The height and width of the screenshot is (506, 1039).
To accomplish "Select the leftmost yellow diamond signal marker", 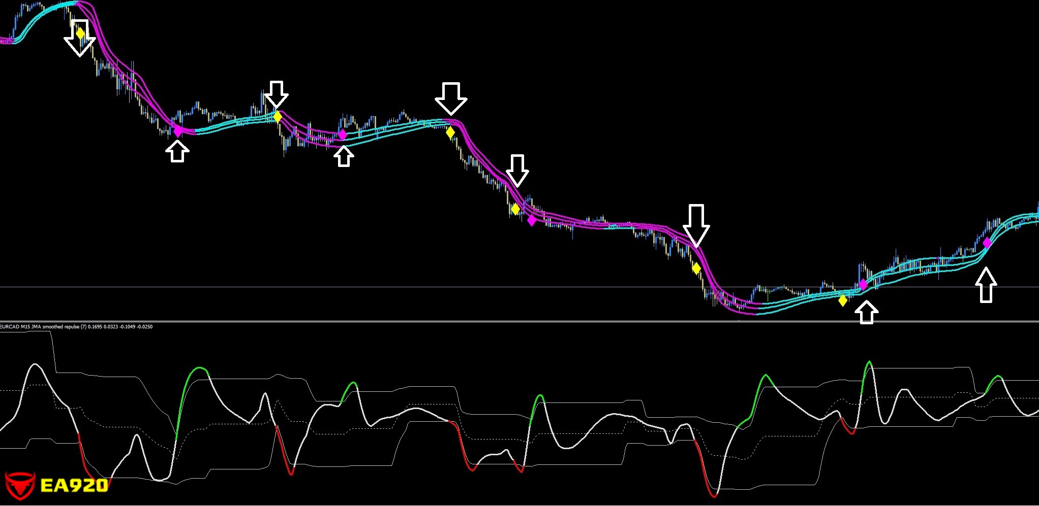I will [80, 33].
